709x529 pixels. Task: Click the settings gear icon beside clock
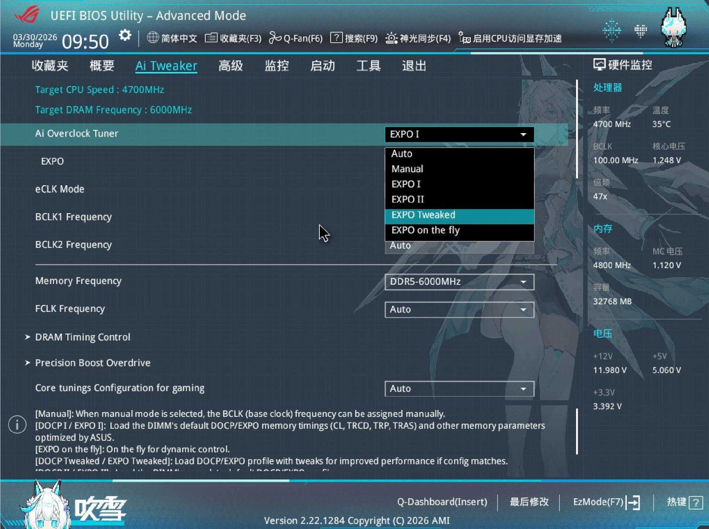tap(125, 36)
